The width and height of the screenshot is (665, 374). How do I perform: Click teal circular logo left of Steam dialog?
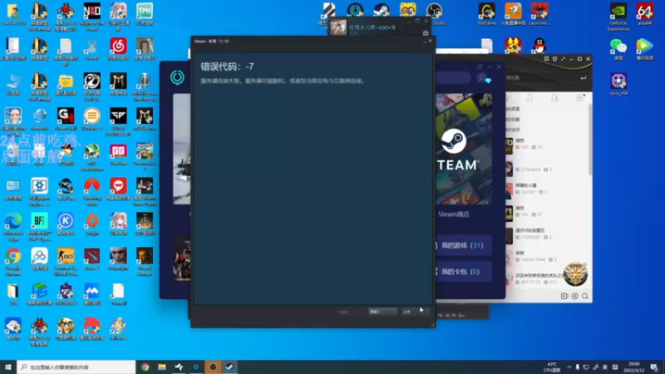[177, 77]
